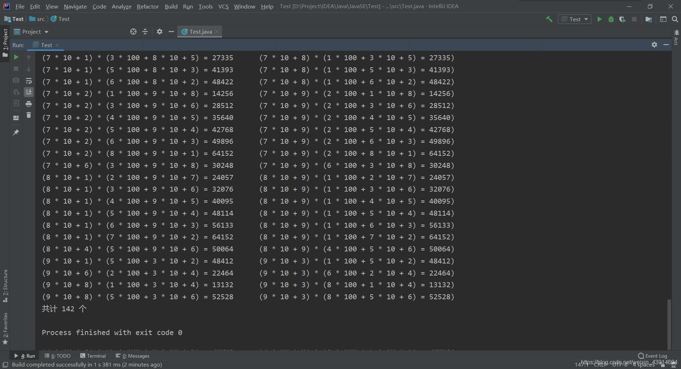Start debugging with the bug icon
The image size is (681, 369).
tap(611, 19)
